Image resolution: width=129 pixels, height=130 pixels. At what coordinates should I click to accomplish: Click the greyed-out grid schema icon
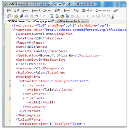[x=73, y=16]
